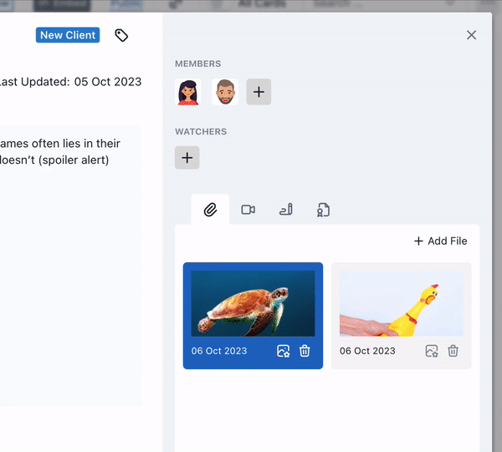This screenshot has height=452, width=502.
Task: Switch to the video camera tab
Action: (248, 210)
